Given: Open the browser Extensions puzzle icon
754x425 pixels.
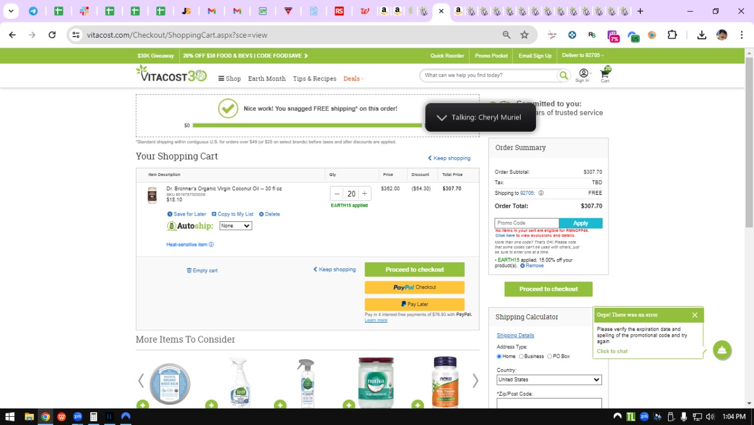Looking at the screenshot, I should tap(672, 35).
